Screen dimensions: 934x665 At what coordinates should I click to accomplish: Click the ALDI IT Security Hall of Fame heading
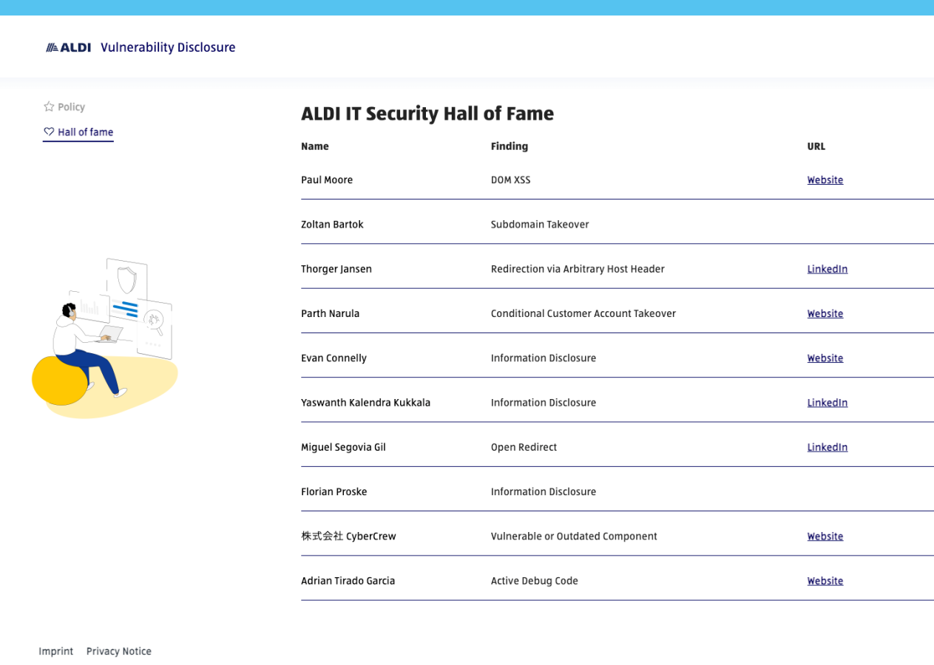point(427,114)
